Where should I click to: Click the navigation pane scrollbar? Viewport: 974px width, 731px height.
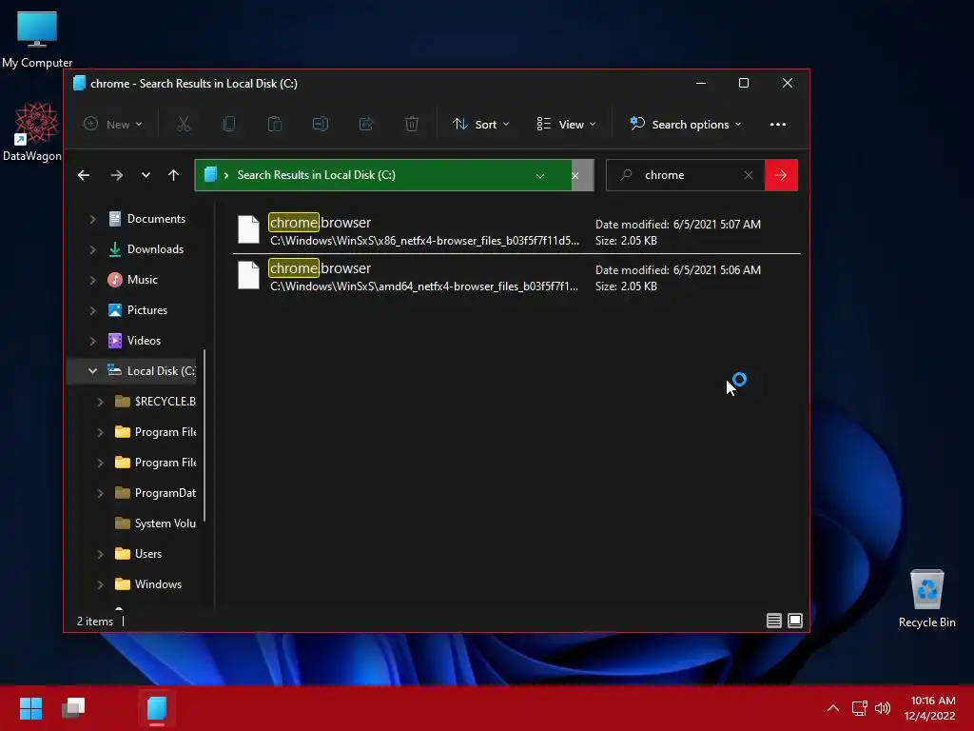[x=205, y=435]
